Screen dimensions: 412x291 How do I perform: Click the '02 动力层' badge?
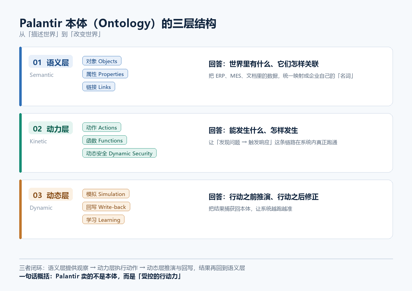point(51,128)
